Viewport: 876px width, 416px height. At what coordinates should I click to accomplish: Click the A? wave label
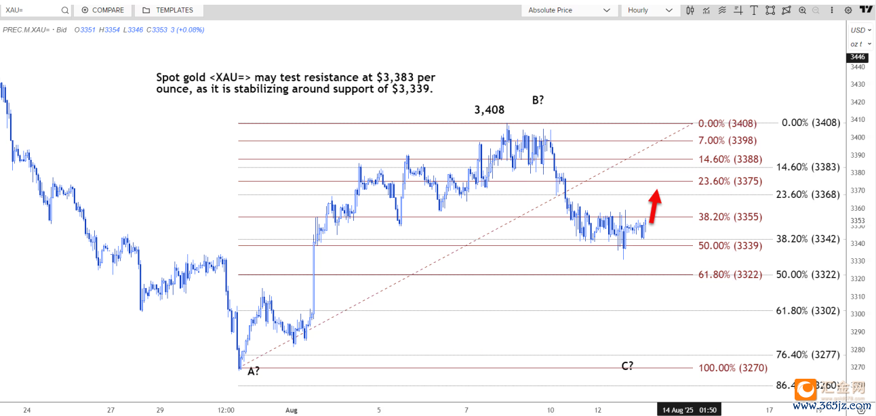pos(254,371)
